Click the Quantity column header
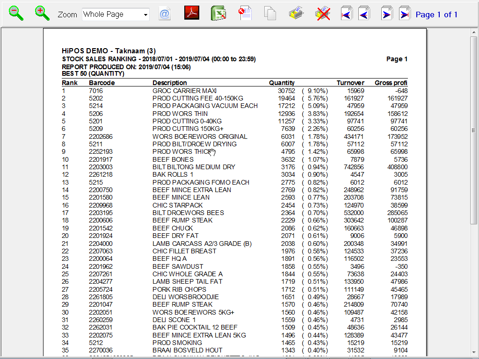The width and height of the screenshot is (479, 359). tap(282, 83)
